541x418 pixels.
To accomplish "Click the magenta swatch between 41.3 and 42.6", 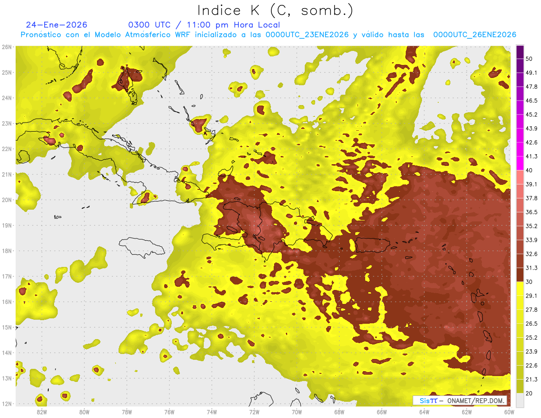I will (x=520, y=149).
